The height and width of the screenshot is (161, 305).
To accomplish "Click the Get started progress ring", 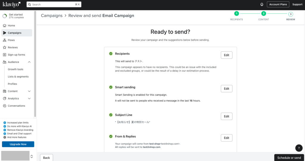I will 4,16.
